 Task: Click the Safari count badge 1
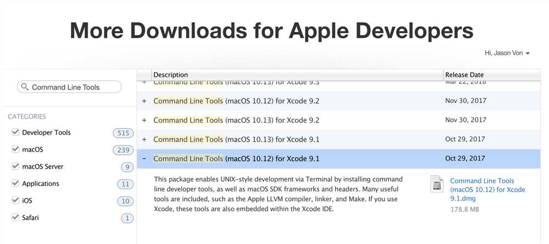point(127,218)
